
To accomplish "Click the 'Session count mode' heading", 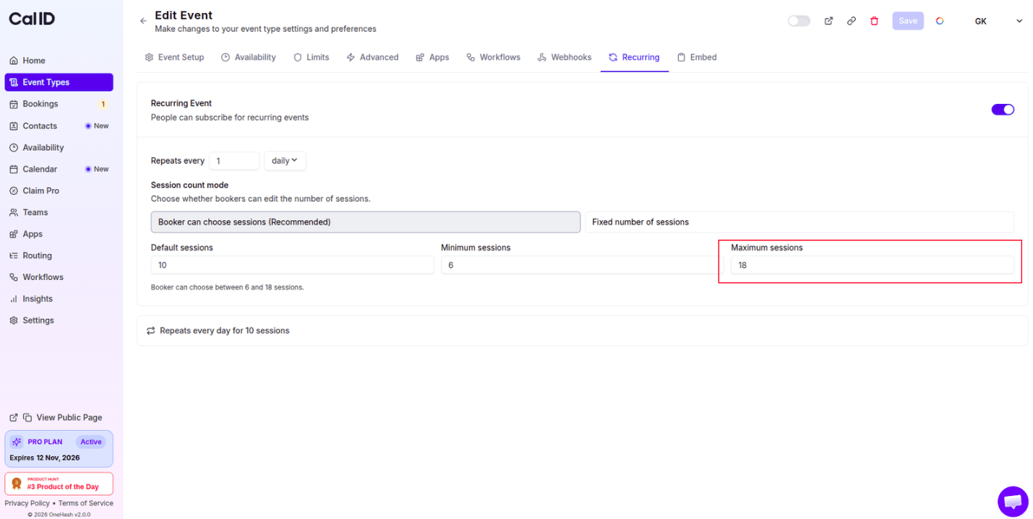I will 189,186.
